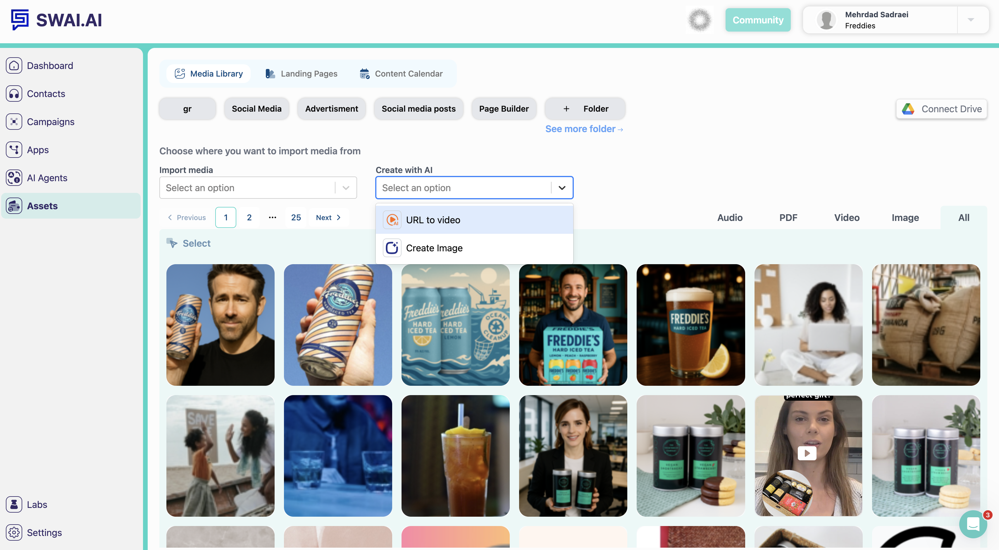Viewport: 999px width, 550px height.
Task: Go to the Previous page
Action: tap(187, 217)
